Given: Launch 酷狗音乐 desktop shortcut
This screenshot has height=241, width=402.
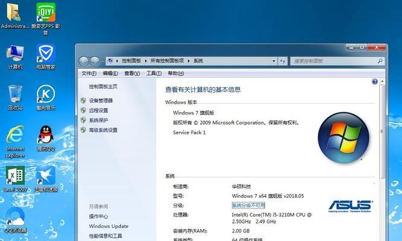Looking at the screenshot, I should (x=46, y=98).
